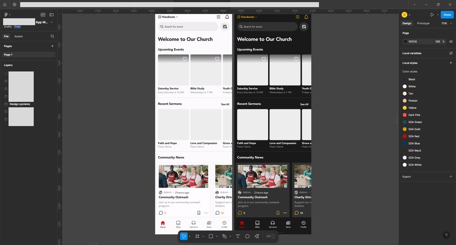Screen dimensions: 456x245
Task: Open the user avatar account menu
Action: (406, 15)
